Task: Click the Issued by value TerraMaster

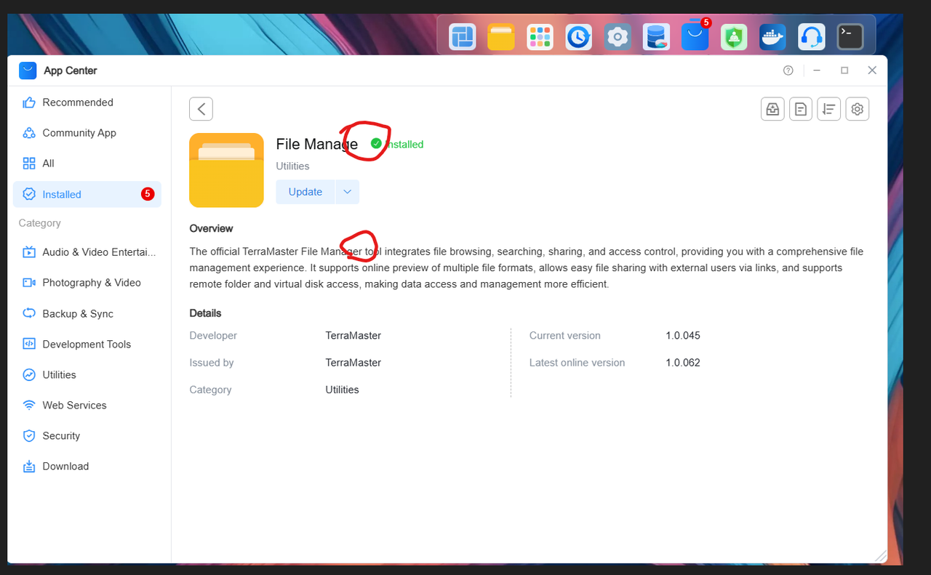Action: [x=353, y=363]
